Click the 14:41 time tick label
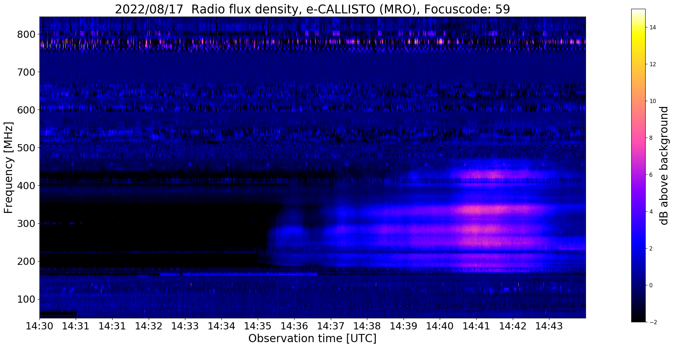The image size is (674, 348). (x=476, y=326)
